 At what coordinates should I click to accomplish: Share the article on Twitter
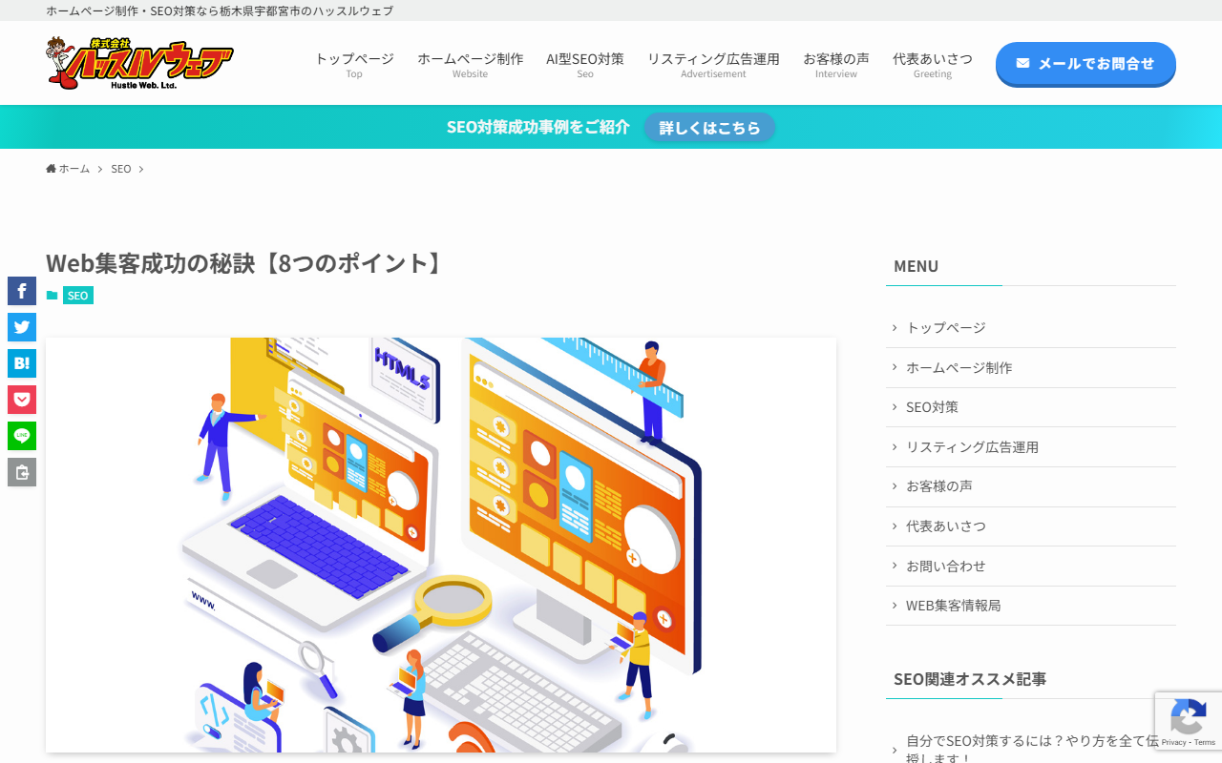[21, 327]
